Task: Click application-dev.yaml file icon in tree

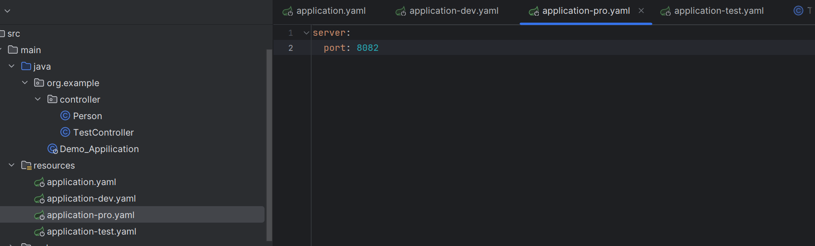Action: pyautogui.click(x=40, y=199)
